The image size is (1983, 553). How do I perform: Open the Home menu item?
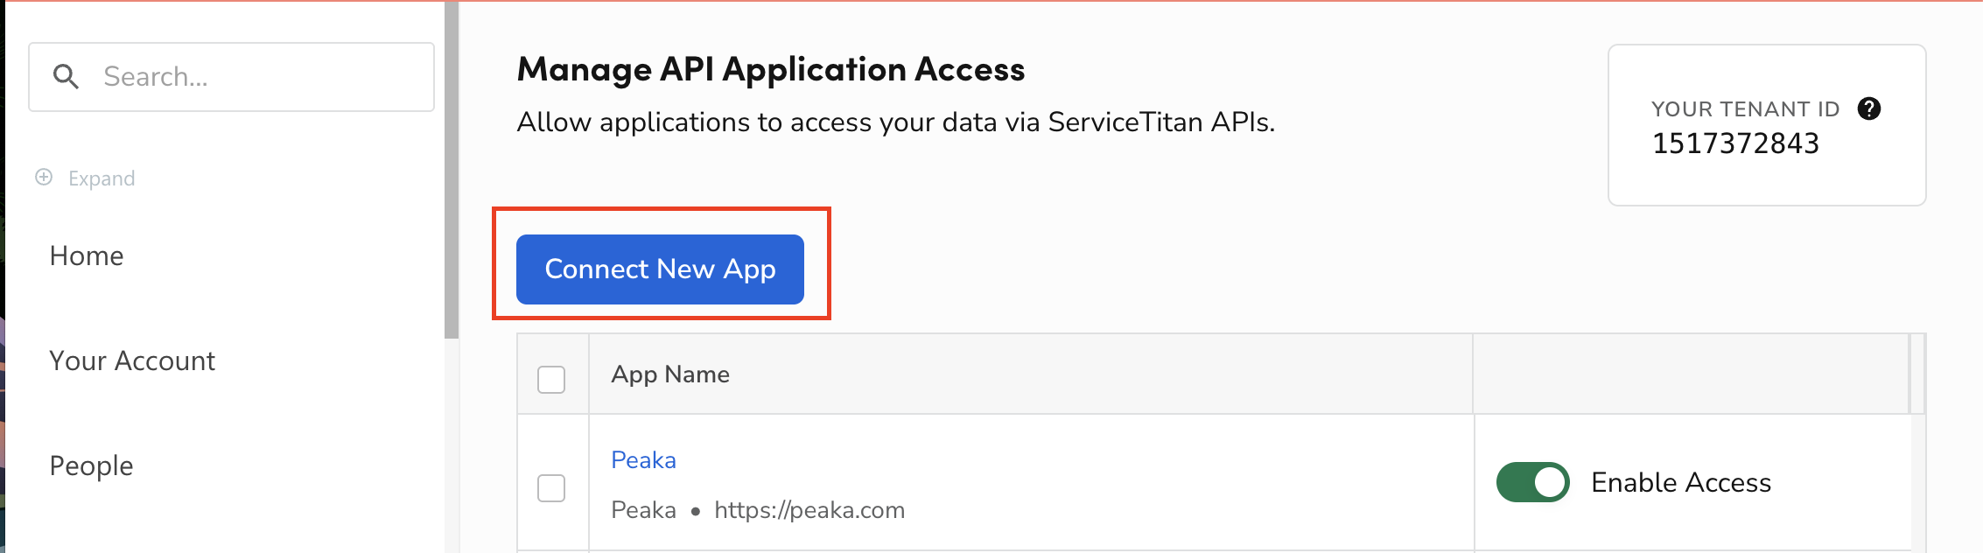[87, 255]
